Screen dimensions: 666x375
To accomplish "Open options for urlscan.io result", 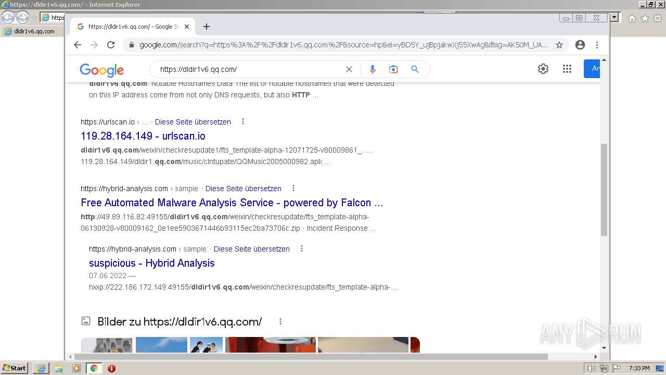I will point(243,122).
